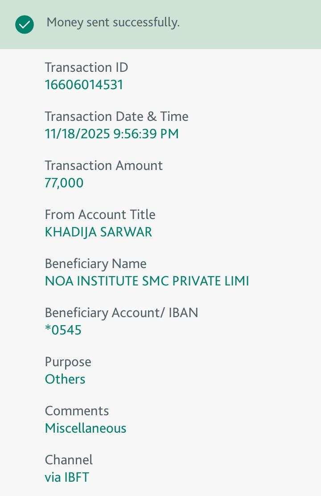Click the Transaction Amount label

click(103, 165)
